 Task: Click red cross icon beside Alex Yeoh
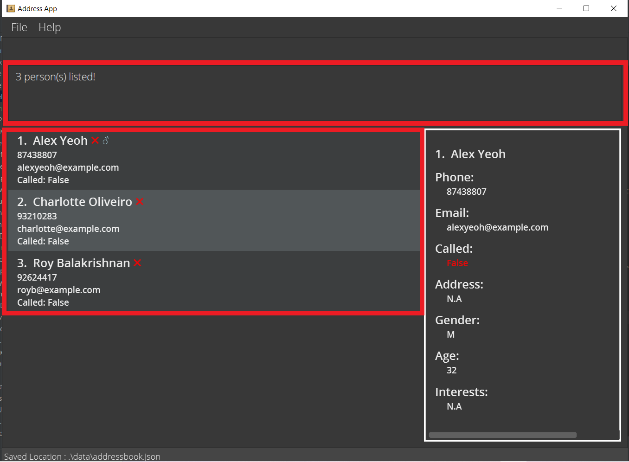[95, 141]
